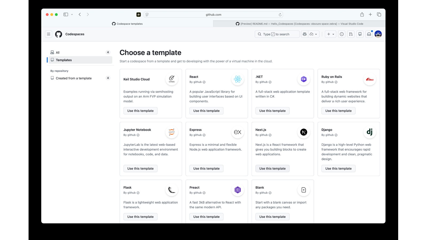Switch to the Visual Studio Code tab

[299, 24]
